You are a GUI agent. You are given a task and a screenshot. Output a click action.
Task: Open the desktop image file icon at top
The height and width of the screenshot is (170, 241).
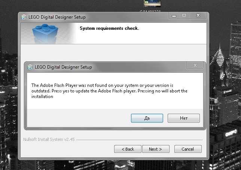[152, 3]
